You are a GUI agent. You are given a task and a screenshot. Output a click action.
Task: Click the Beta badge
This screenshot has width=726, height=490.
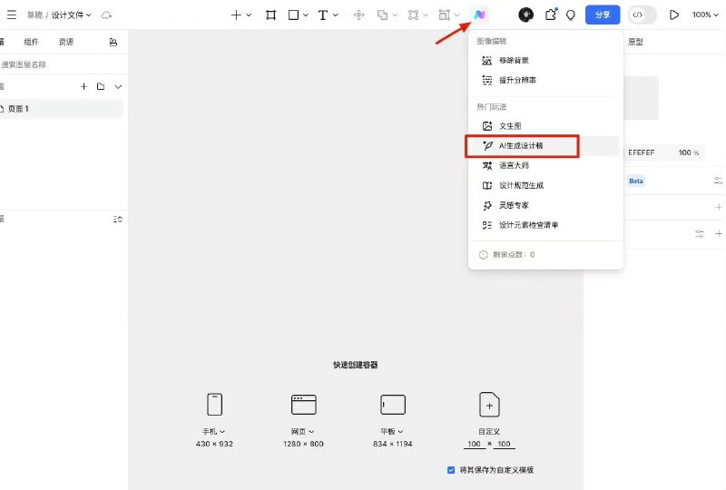coord(636,181)
